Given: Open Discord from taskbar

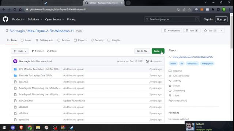Looking at the screenshot, I should click(x=13, y=128).
